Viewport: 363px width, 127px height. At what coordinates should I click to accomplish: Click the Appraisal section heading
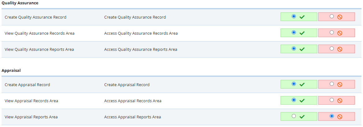(11, 70)
